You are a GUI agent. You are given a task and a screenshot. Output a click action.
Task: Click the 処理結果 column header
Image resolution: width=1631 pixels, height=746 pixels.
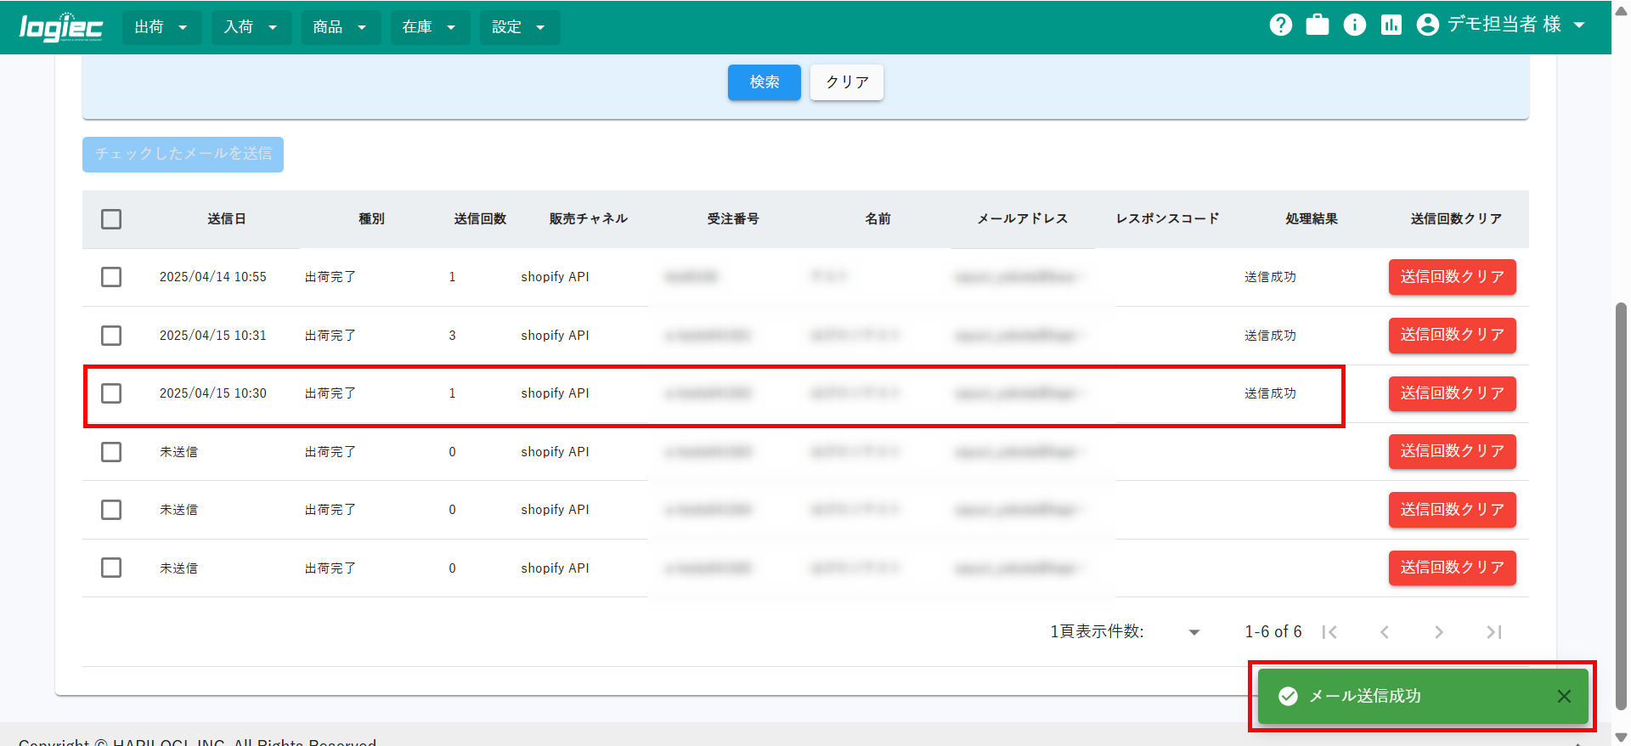(1312, 219)
